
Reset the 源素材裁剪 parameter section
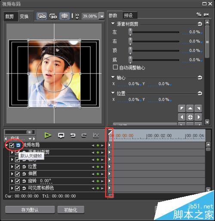[x=200, y=24]
